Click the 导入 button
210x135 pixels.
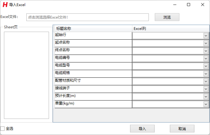tap(142, 129)
